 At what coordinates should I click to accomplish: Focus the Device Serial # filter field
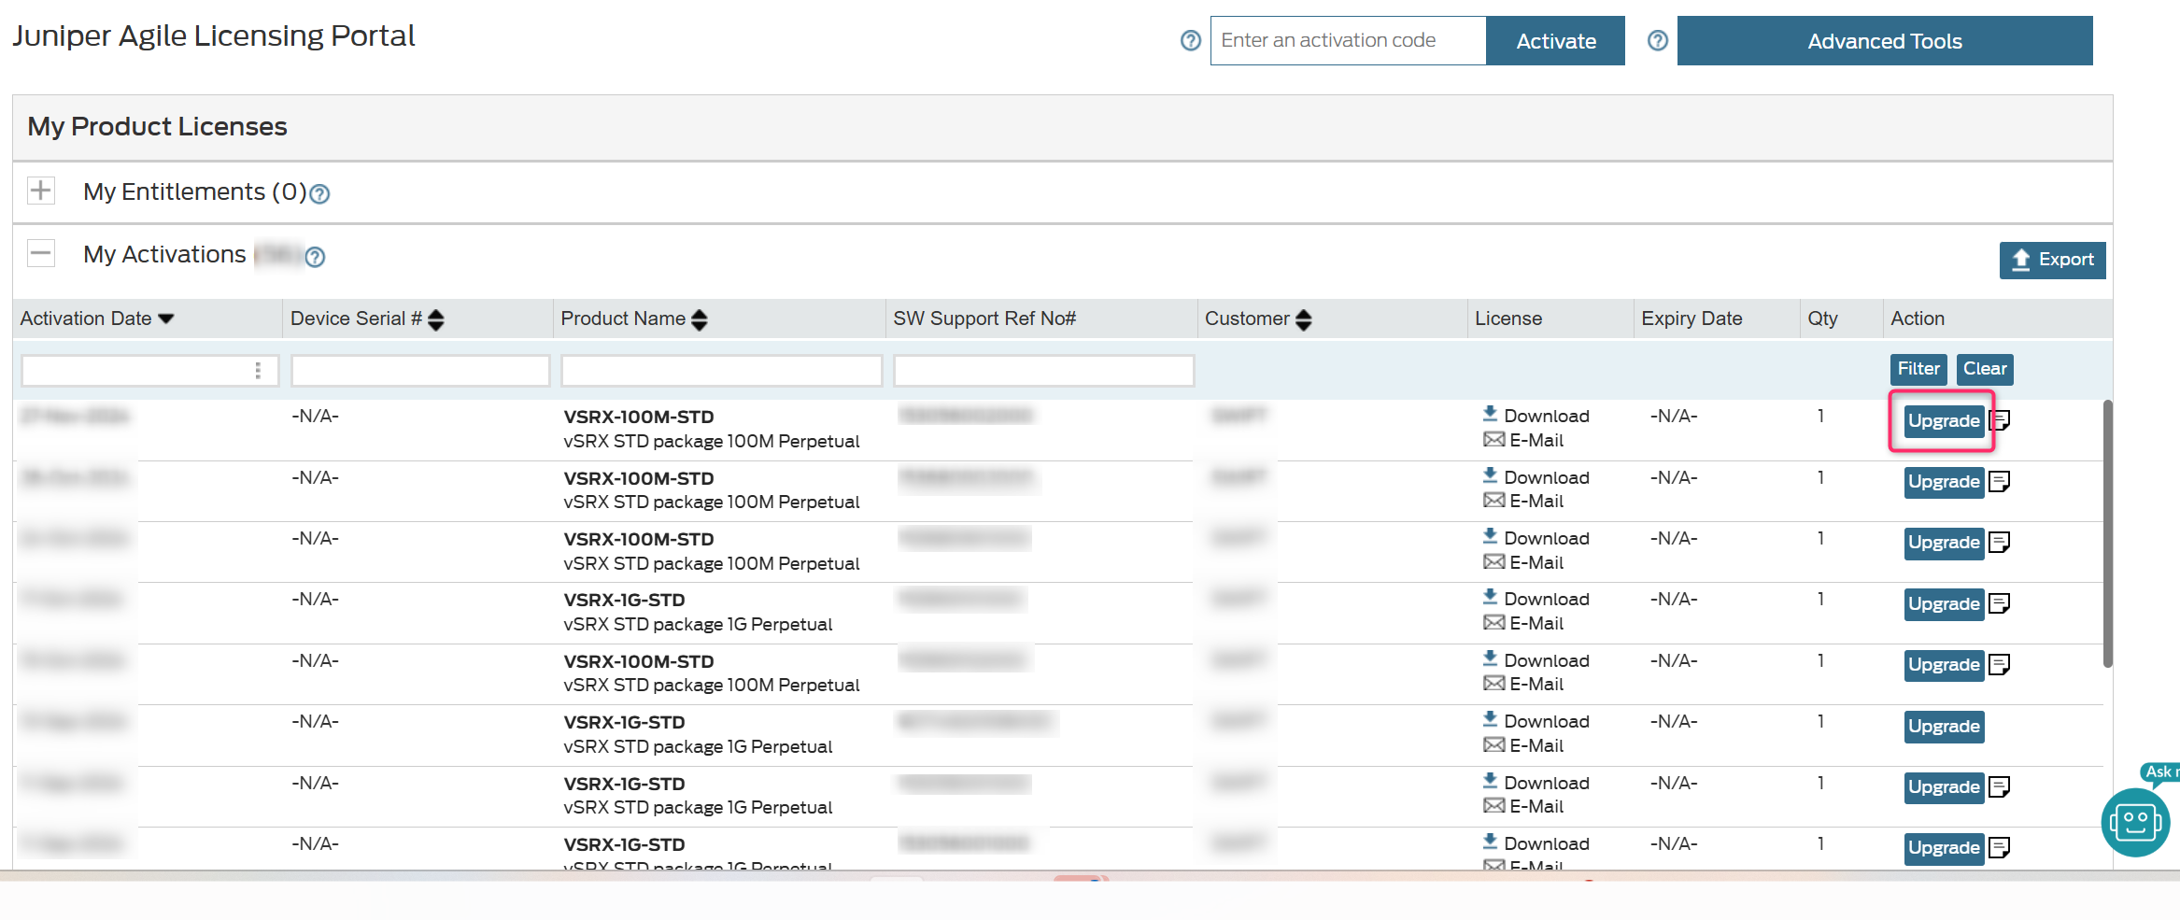420,371
